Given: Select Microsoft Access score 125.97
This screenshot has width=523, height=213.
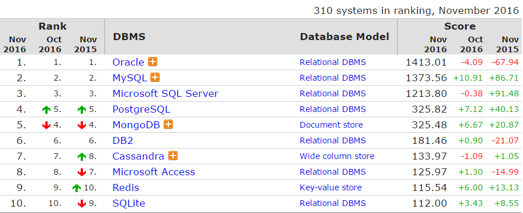Looking at the screenshot, I should tap(430, 172).
